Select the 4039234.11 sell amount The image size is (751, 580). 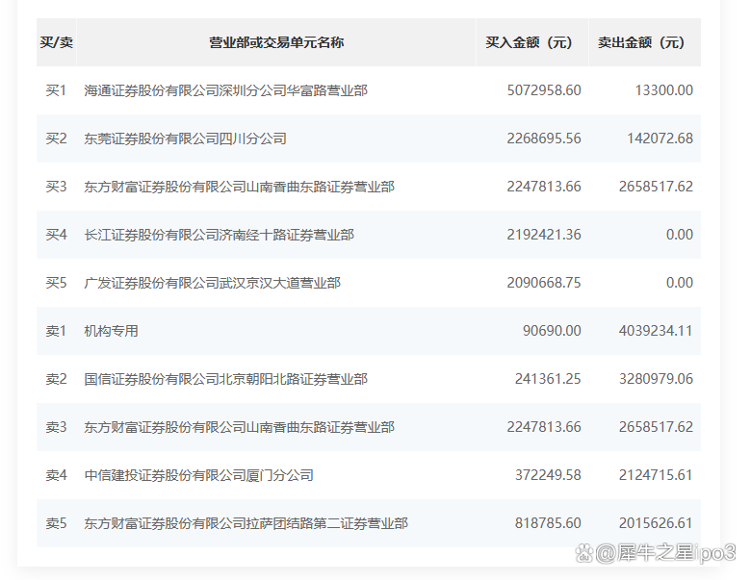tap(656, 331)
